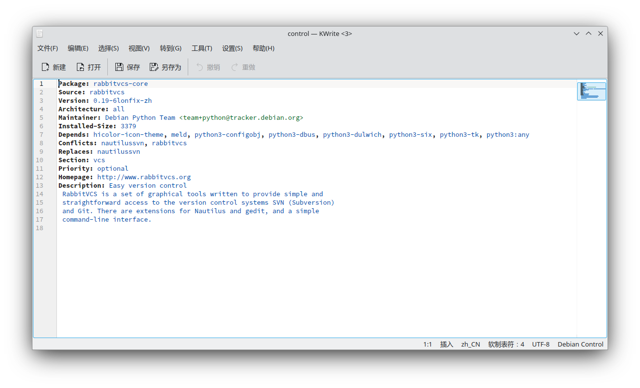Open the 工具(T) menu
The width and height of the screenshot is (640, 388).
pyautogui.click(x=202, y=48)
